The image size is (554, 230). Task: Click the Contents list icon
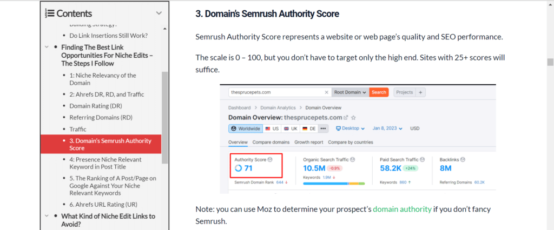coord(49,13)
